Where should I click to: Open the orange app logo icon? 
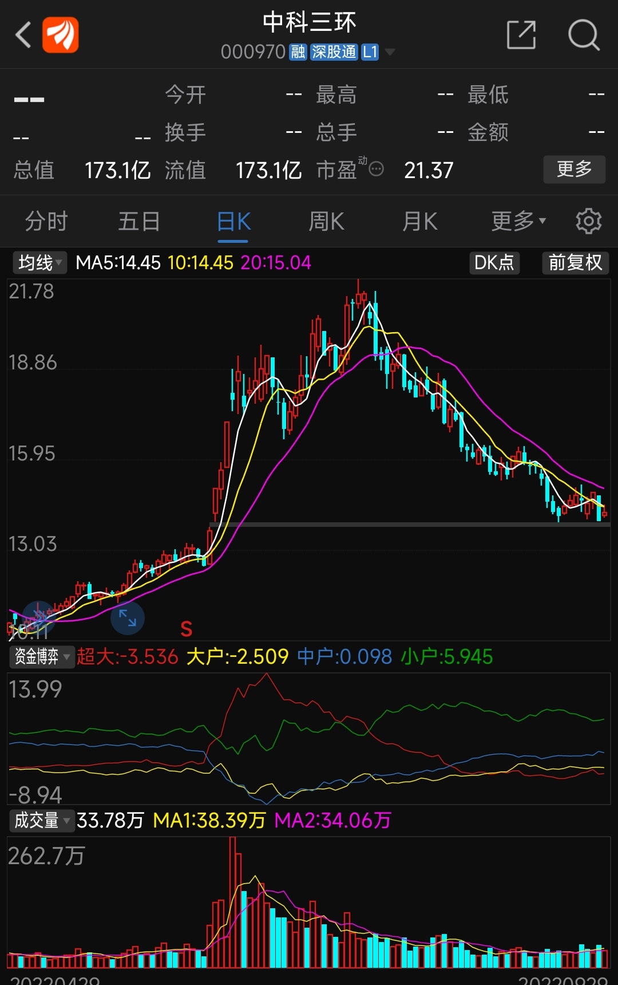(x=61, y=36)
